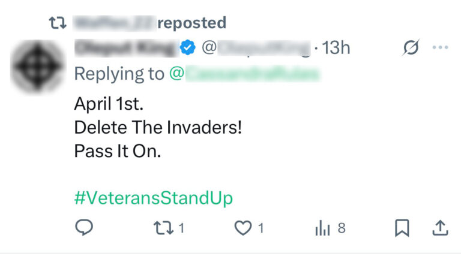Click the reply speech bubble icon
Viewport: 461px width, 256px height.
pyautogui.click(x=84, y=228)
